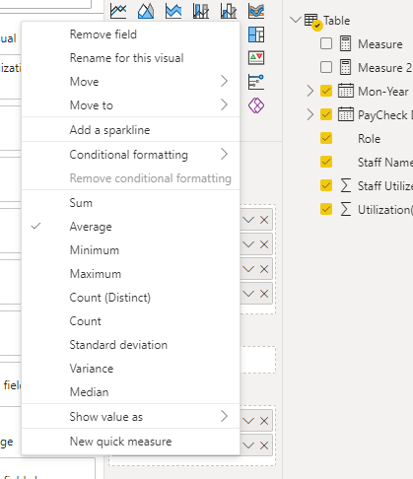Set aggregation to Standard deviation

coord(131,345)
